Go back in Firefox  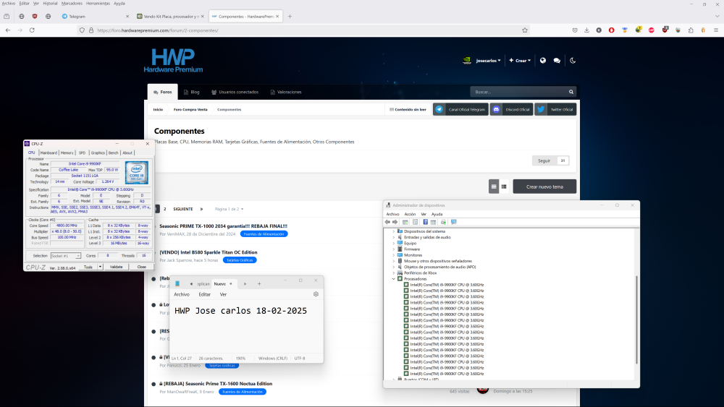[8, 30]
